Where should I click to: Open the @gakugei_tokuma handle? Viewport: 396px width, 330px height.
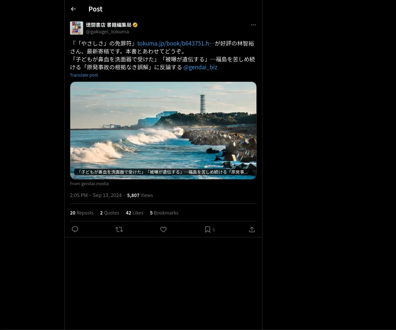(107, 32)
